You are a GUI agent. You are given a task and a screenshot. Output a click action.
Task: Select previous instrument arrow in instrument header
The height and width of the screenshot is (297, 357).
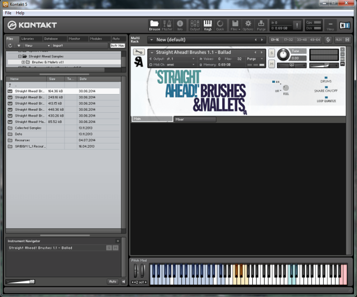(x=256, y=53)
